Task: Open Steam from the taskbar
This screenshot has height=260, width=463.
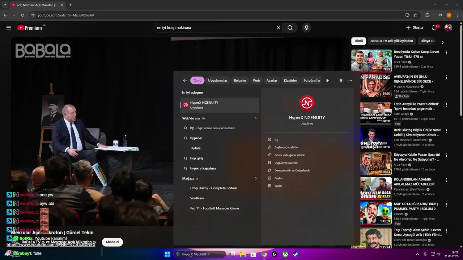Action: point(296,254)
